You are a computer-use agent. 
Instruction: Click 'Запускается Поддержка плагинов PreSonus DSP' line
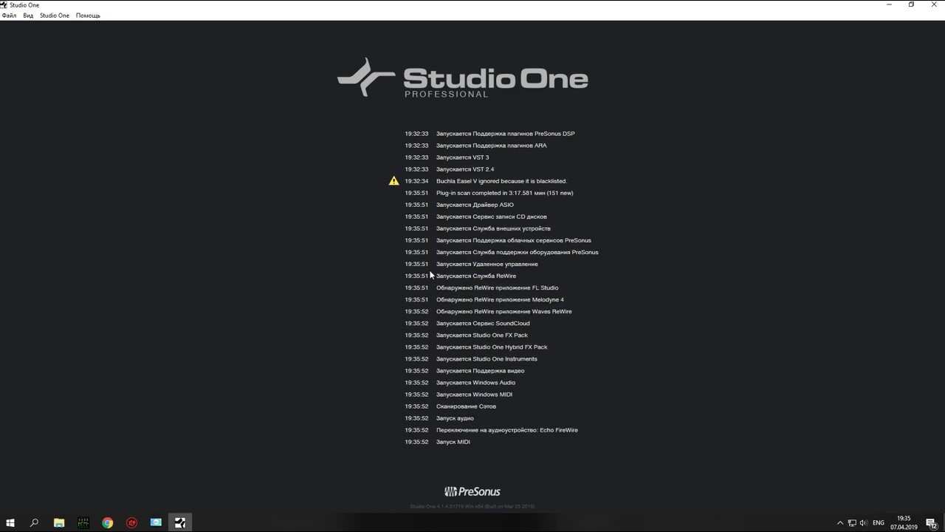click(x=505, y=134)
